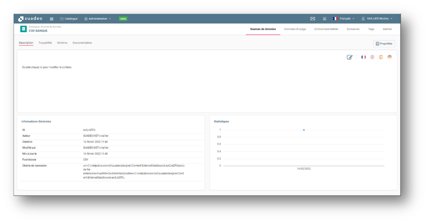The width and height of the screenshot is (428, 223).
Task: Click the Propriétés button
Action: (384, 44)
